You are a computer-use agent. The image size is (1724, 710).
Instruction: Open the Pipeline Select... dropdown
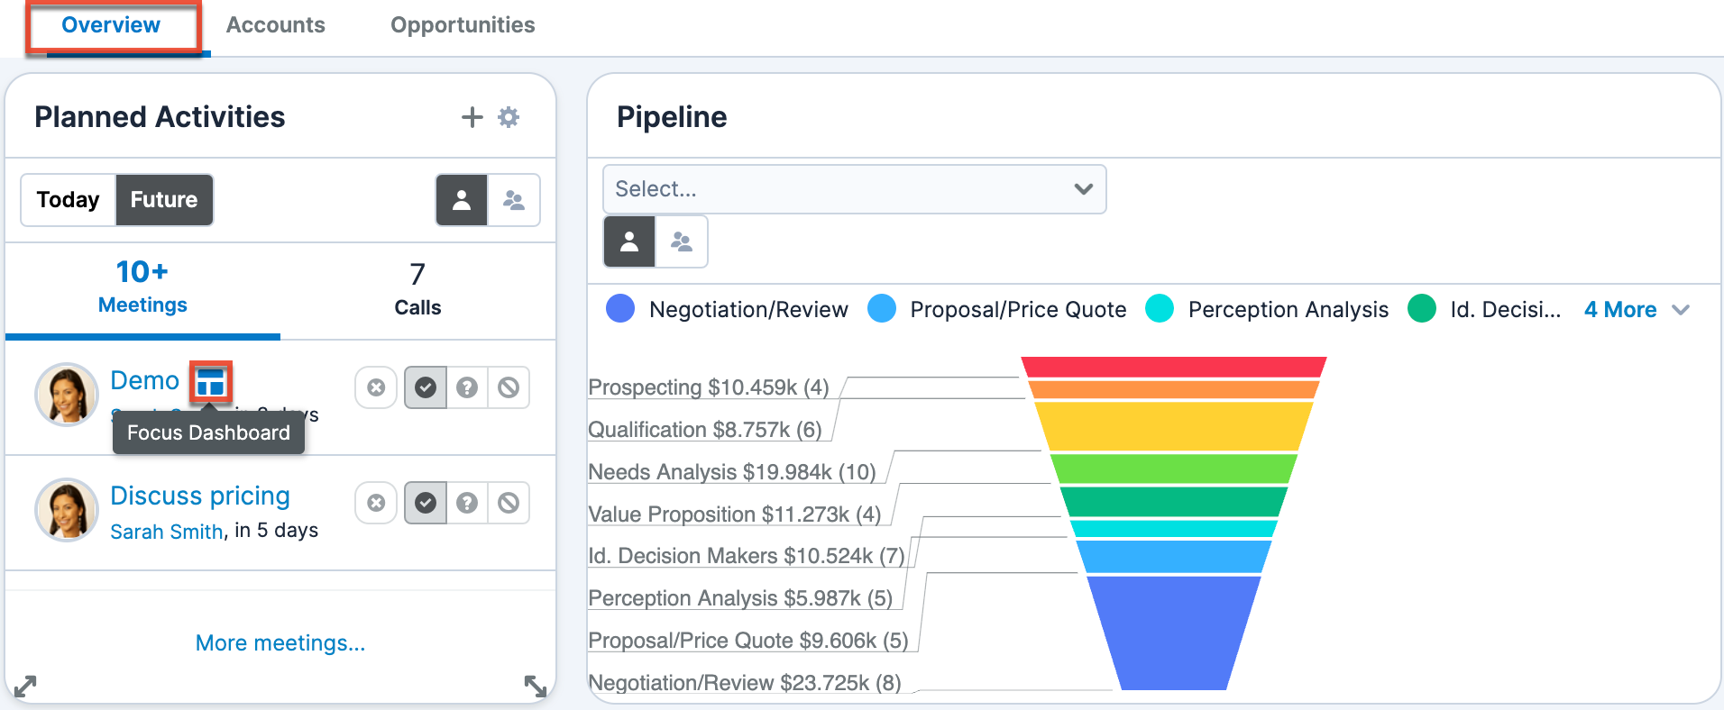[x=853, y=189]
